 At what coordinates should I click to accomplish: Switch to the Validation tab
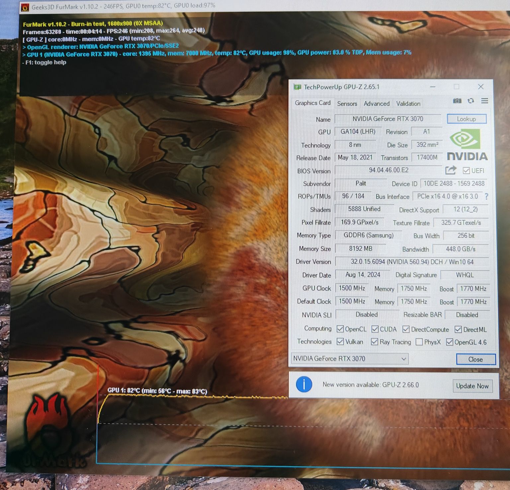408,104
